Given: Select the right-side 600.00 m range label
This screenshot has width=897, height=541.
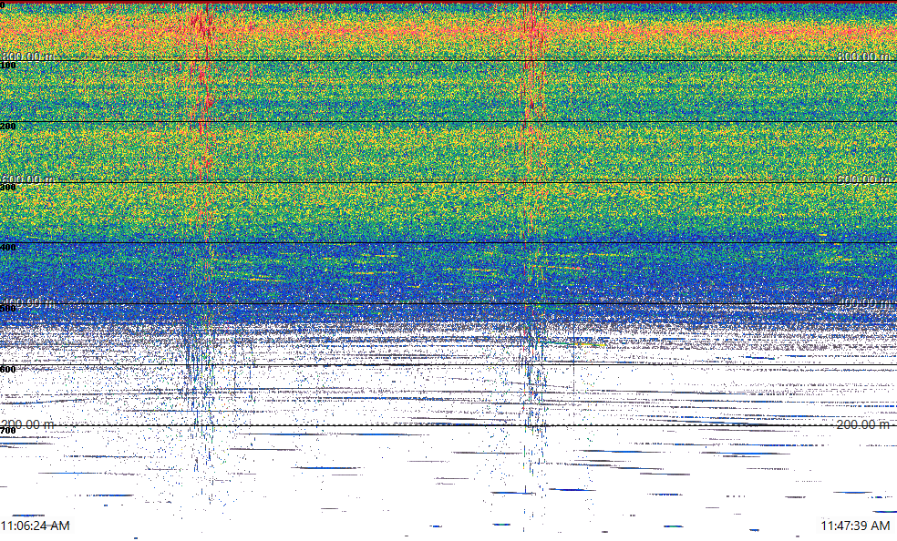Looking at the screenshot, I should pos(863,180).
